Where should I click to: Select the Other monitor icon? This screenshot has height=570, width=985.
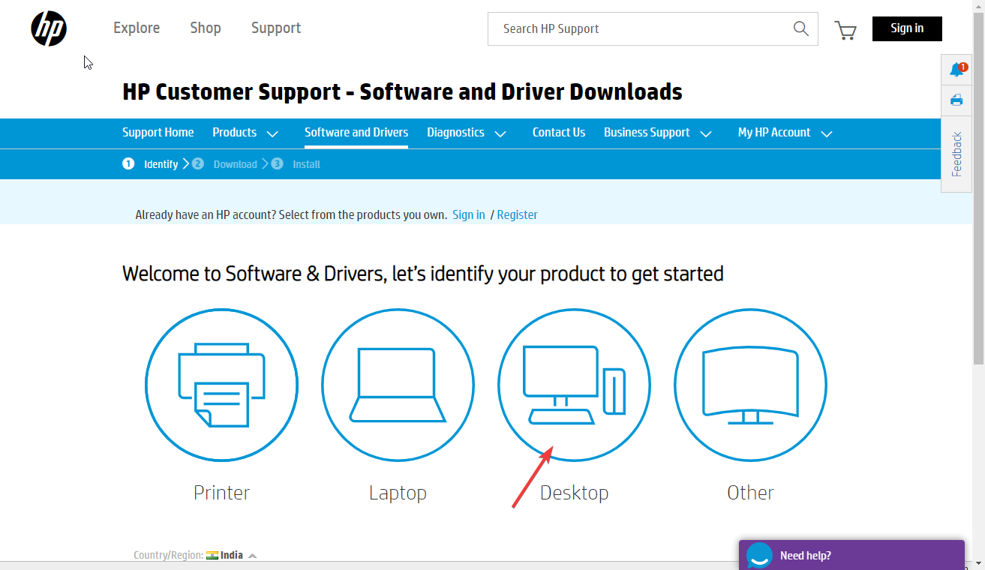point(750,385)
